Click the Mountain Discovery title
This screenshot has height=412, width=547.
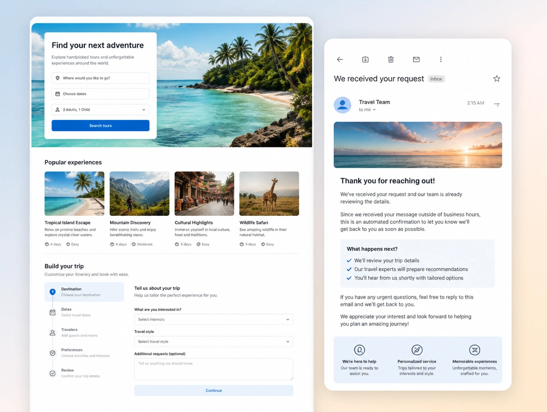coord(130,222)
